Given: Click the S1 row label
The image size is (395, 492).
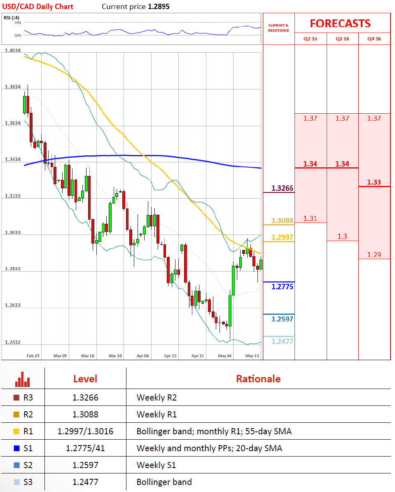Looking at the screenshot, I should (x=28, y=448).
